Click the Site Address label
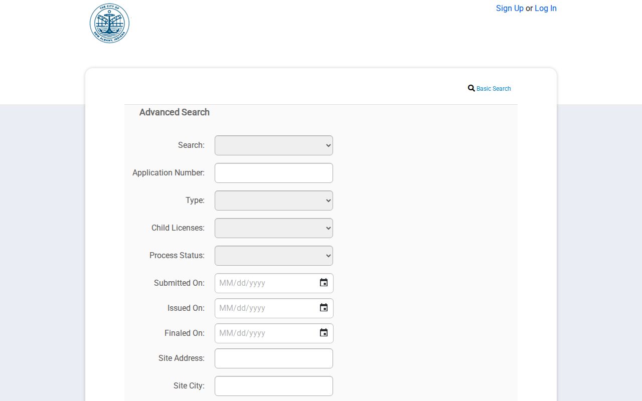Viewport: 642px width, 401px height. pyautogui.click(x=182, y=358)
